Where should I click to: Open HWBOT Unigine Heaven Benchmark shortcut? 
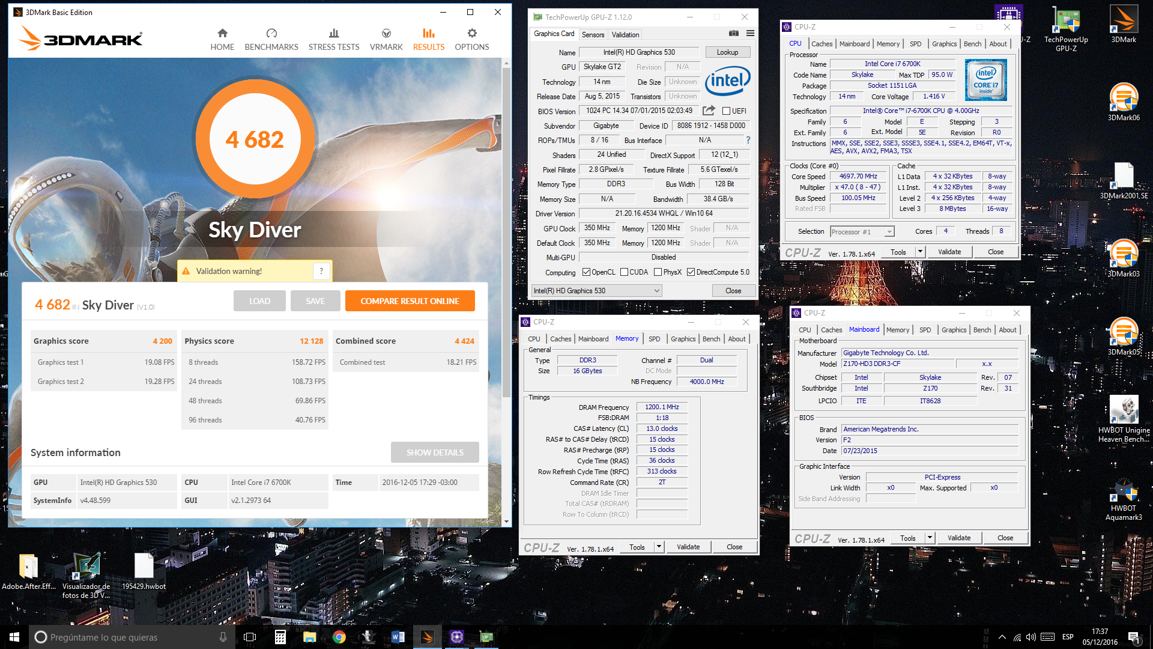pyautogui.click(x=1124, y=419)
